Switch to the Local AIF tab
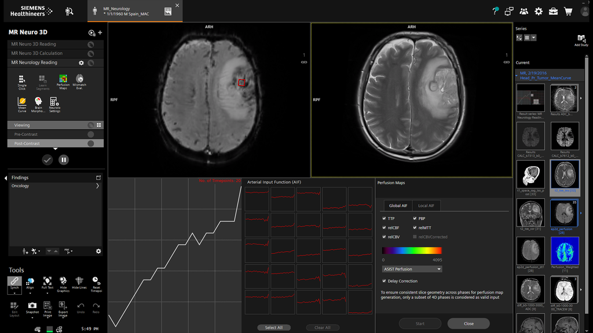The image size is (593, 333). (426, 206)
